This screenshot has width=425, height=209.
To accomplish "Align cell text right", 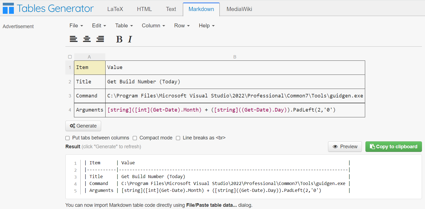I will click(100, 39).
